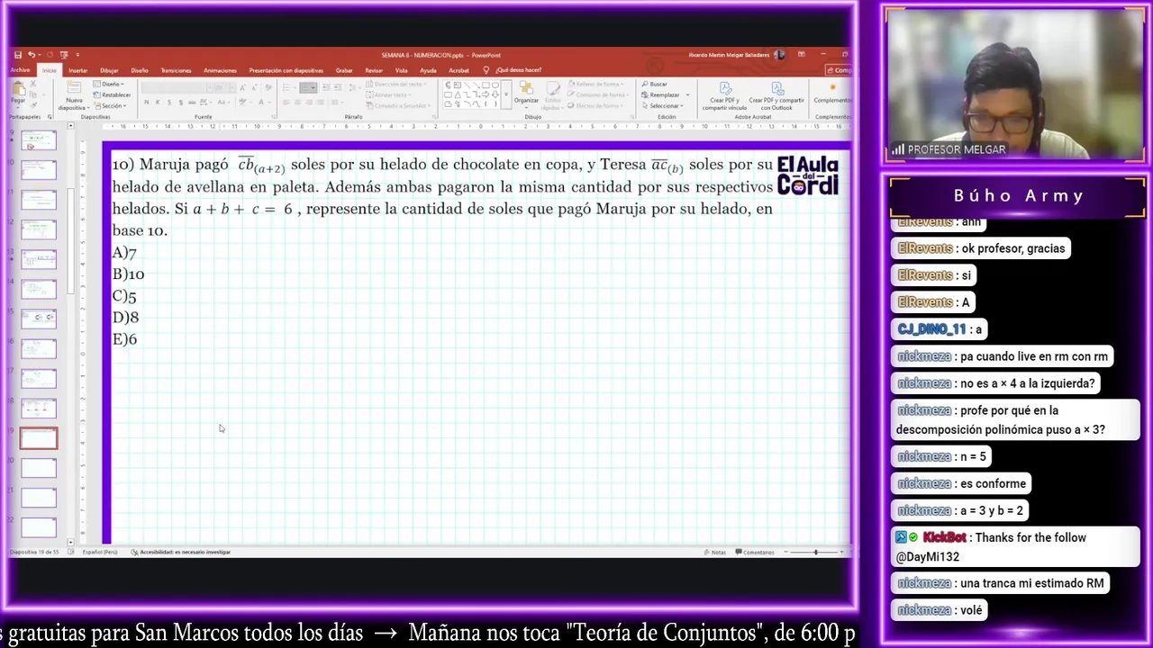Viewport: 1153px width, 648px height.
Task: Open the text highlight color picker
Action: click(245, 103)
